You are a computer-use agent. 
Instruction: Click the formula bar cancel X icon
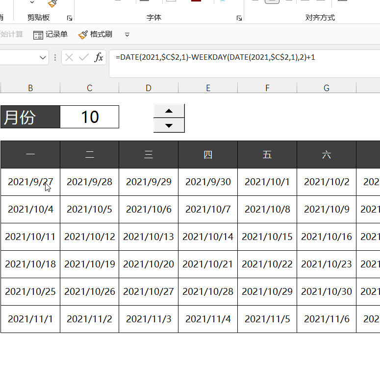pos(69,58)
